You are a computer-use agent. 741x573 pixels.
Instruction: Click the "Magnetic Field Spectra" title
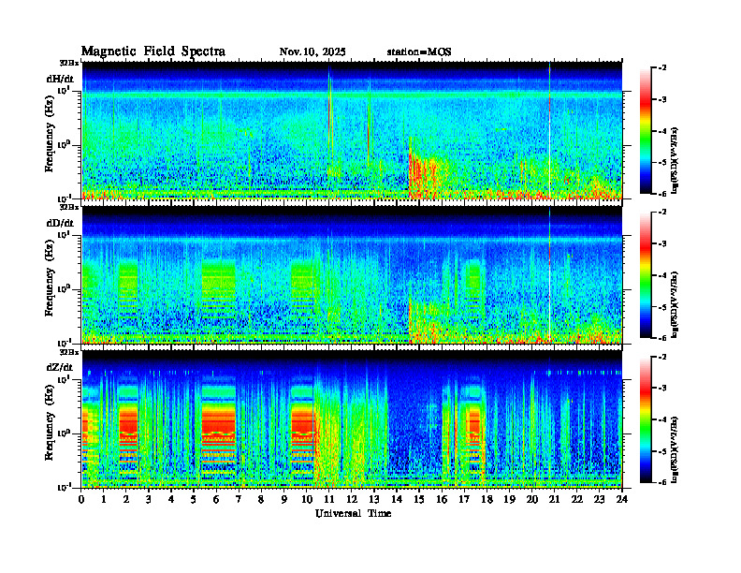pyautogui.click(x=153, y=51)
